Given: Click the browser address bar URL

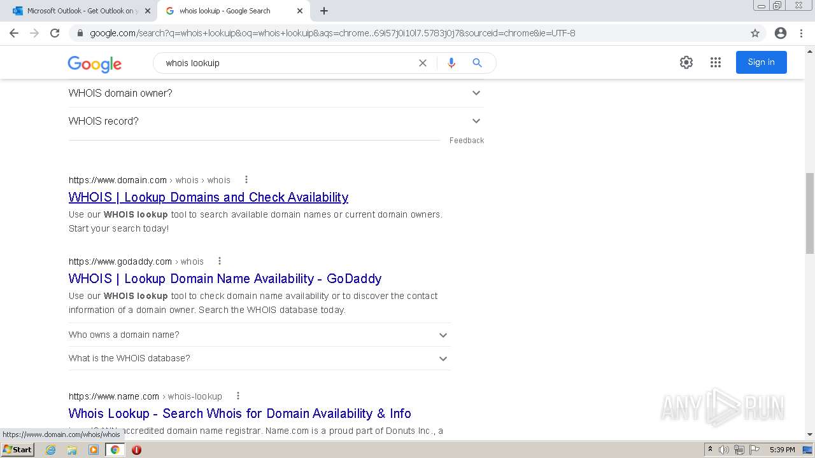Looking at the screenshot, I should [x=332, y=33].
